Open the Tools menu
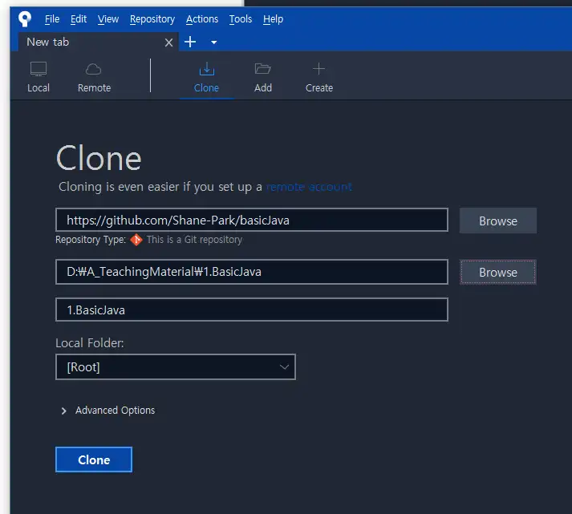Viewport: 572px width, 514px height. pos(241,19)
